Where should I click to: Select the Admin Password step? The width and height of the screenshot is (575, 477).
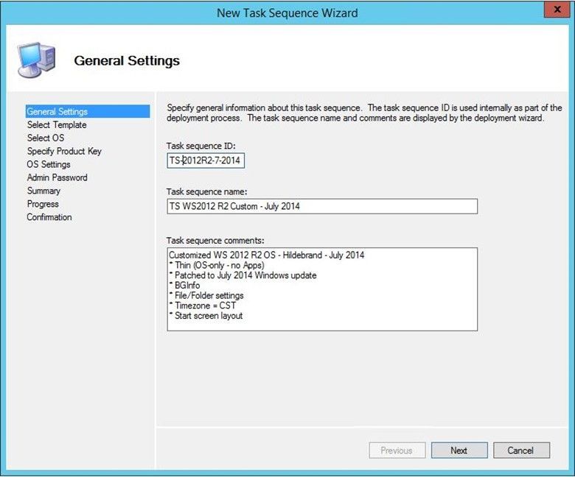tap(57, 177)
